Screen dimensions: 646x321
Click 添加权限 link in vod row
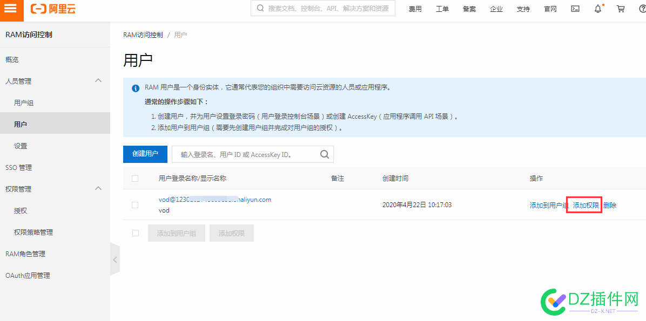pos(586,206)
